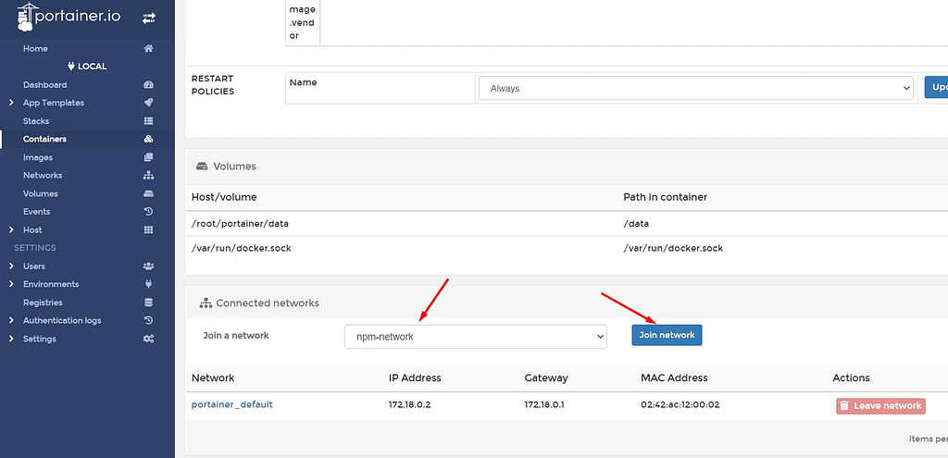The width and height of the screenshot is (948, 458).
Task: Expand the Host sidebar section
Action: 11,229
